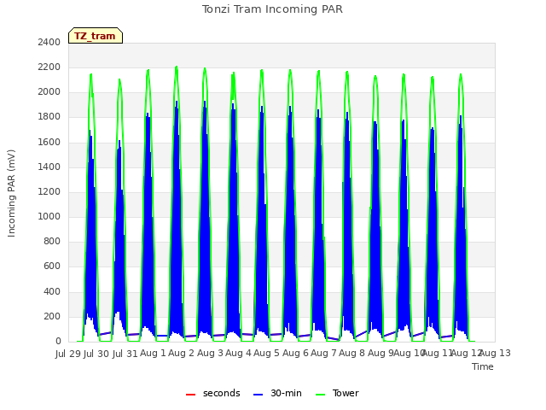
Task: Click the 200 y-axis tick label
Action: click(52, 316)
